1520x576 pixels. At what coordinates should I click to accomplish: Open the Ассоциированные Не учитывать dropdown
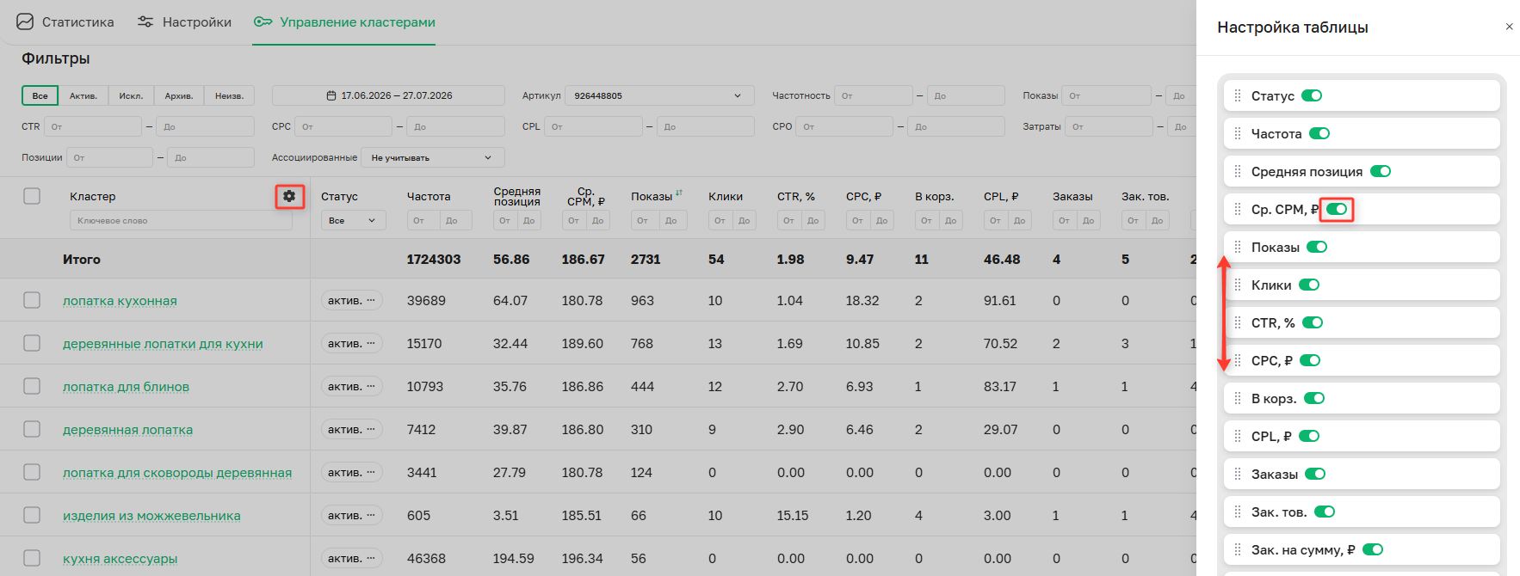(434, 157)
